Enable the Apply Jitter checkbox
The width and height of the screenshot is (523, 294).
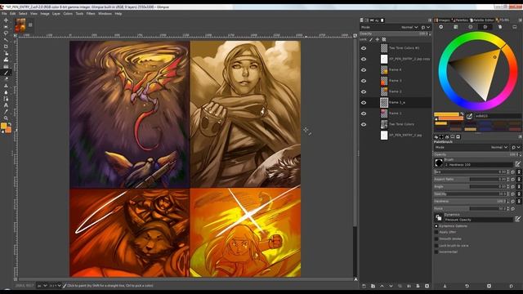(x=436, y=232)
